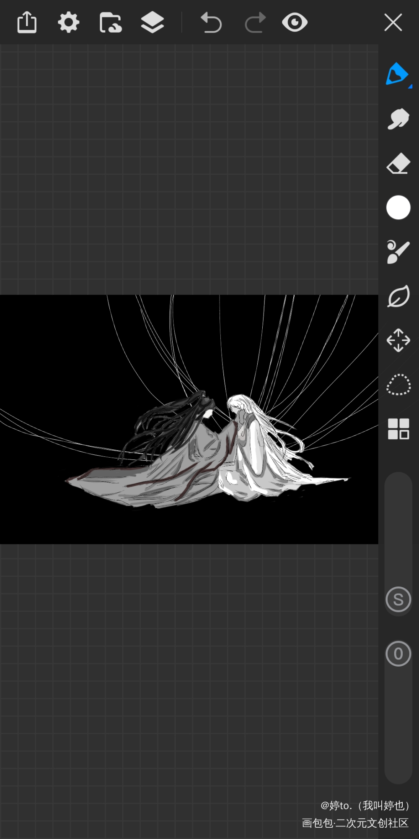Select the paint fill brush tool

(x=398, y=252)
